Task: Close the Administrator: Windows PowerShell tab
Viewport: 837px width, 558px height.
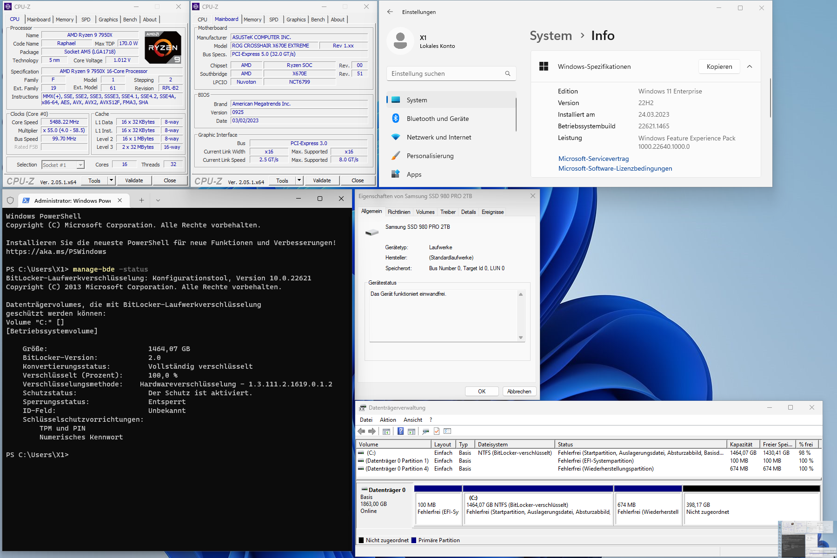Action: pos(120,200)
